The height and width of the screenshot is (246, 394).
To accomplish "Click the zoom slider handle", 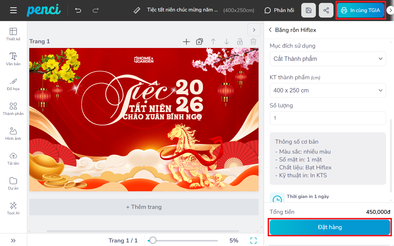I will 153,240.
